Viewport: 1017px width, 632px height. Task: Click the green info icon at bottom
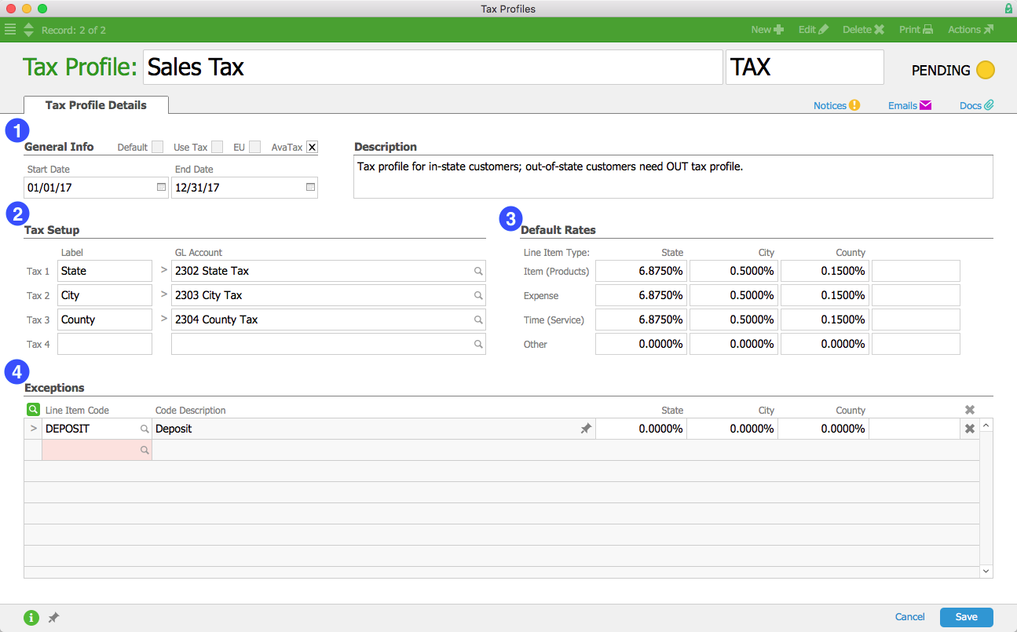click(x=31, y=618)
